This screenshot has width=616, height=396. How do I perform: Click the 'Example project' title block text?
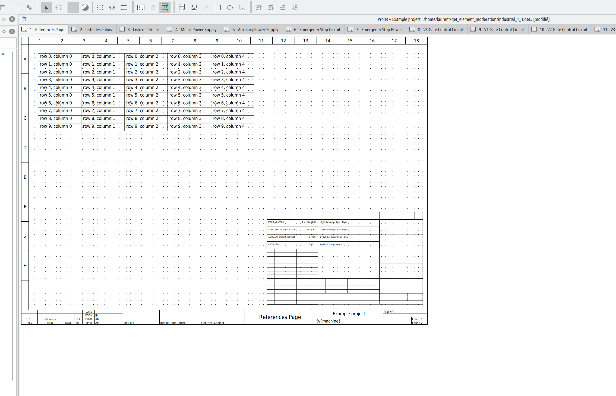(x=349, y=314)
